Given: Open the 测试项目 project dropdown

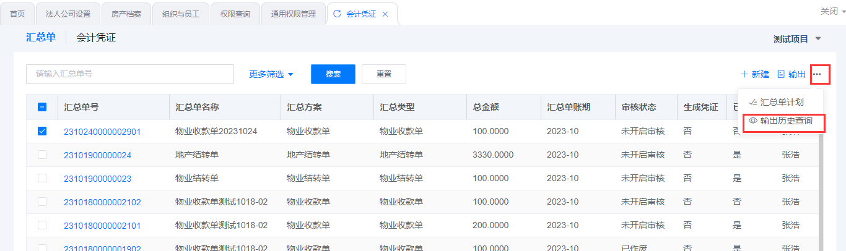Looking at the screenshot, I should 797,39.
